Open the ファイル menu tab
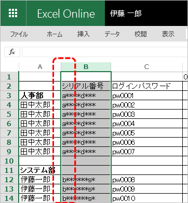Image resolution: width=188 pixels, height=203 pixels. tap(19, 34)
